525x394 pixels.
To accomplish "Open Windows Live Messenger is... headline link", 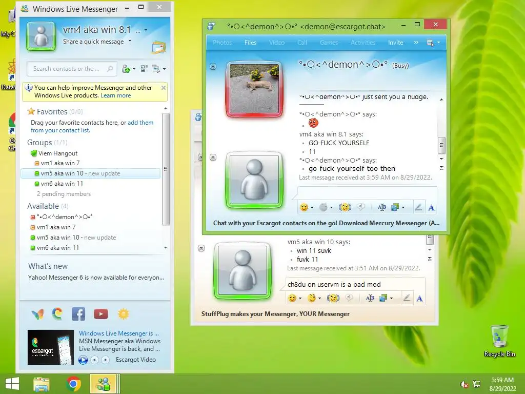I will tap(119, 333).
